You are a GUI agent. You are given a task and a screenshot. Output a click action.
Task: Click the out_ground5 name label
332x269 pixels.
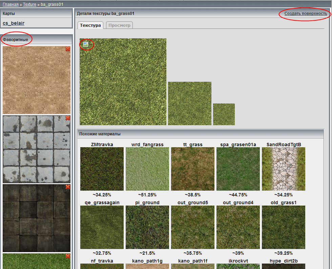193,203
